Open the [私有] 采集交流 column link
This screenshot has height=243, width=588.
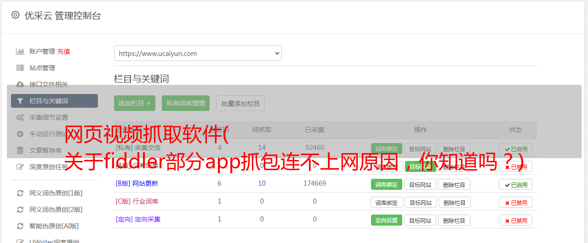click(138, 148)
